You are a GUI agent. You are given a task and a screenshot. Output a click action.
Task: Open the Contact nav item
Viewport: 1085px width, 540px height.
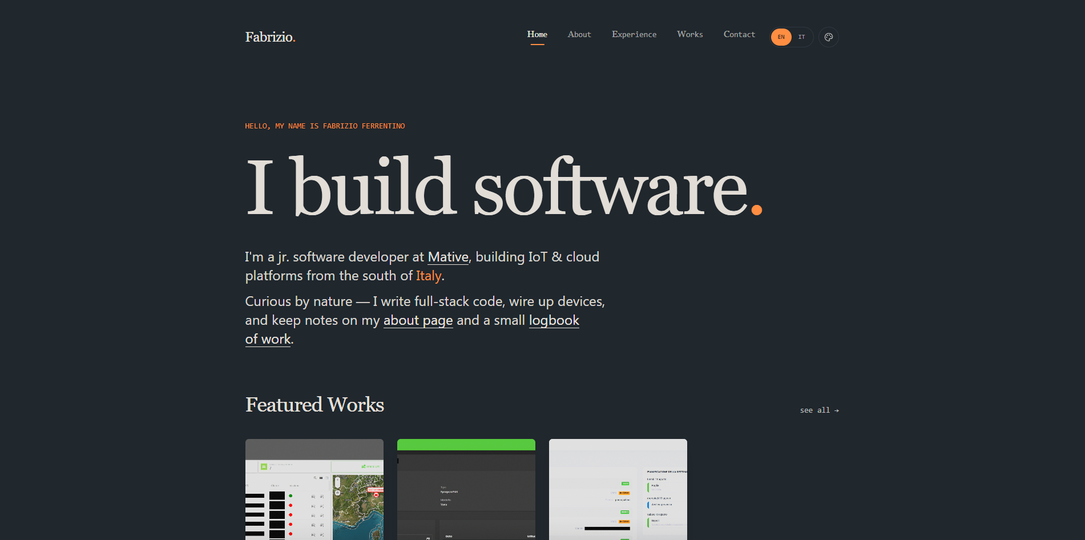(739, 35)
